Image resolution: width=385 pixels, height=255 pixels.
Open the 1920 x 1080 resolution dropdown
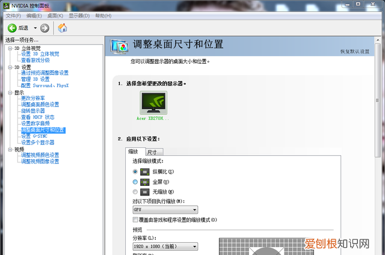pos(165,246)
